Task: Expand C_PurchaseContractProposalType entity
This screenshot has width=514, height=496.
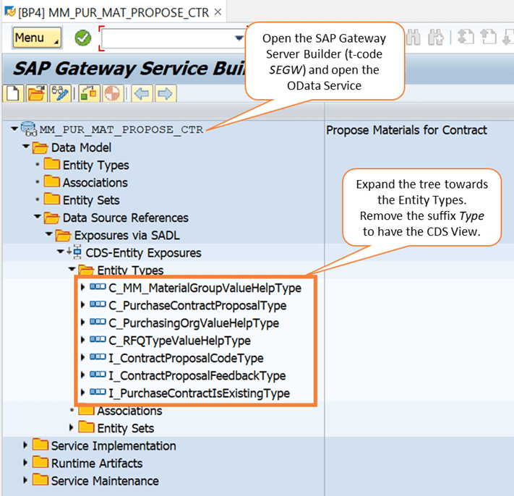Action: point(83,305)
